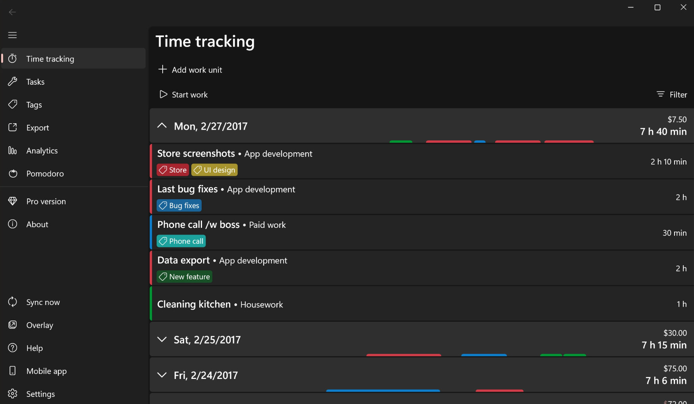The width and height of the screenshot is (694, 404).
Task: Click the yellow UI design tag
Action: click(x=214, y=170)
